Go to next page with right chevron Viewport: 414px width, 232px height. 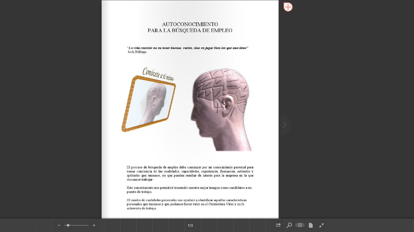[x=284, y=125]
